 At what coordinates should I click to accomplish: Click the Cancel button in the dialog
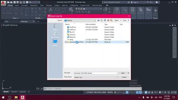coord(124,77)
